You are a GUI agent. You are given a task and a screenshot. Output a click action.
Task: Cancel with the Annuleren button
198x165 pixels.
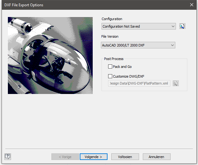tap(157, 157)
